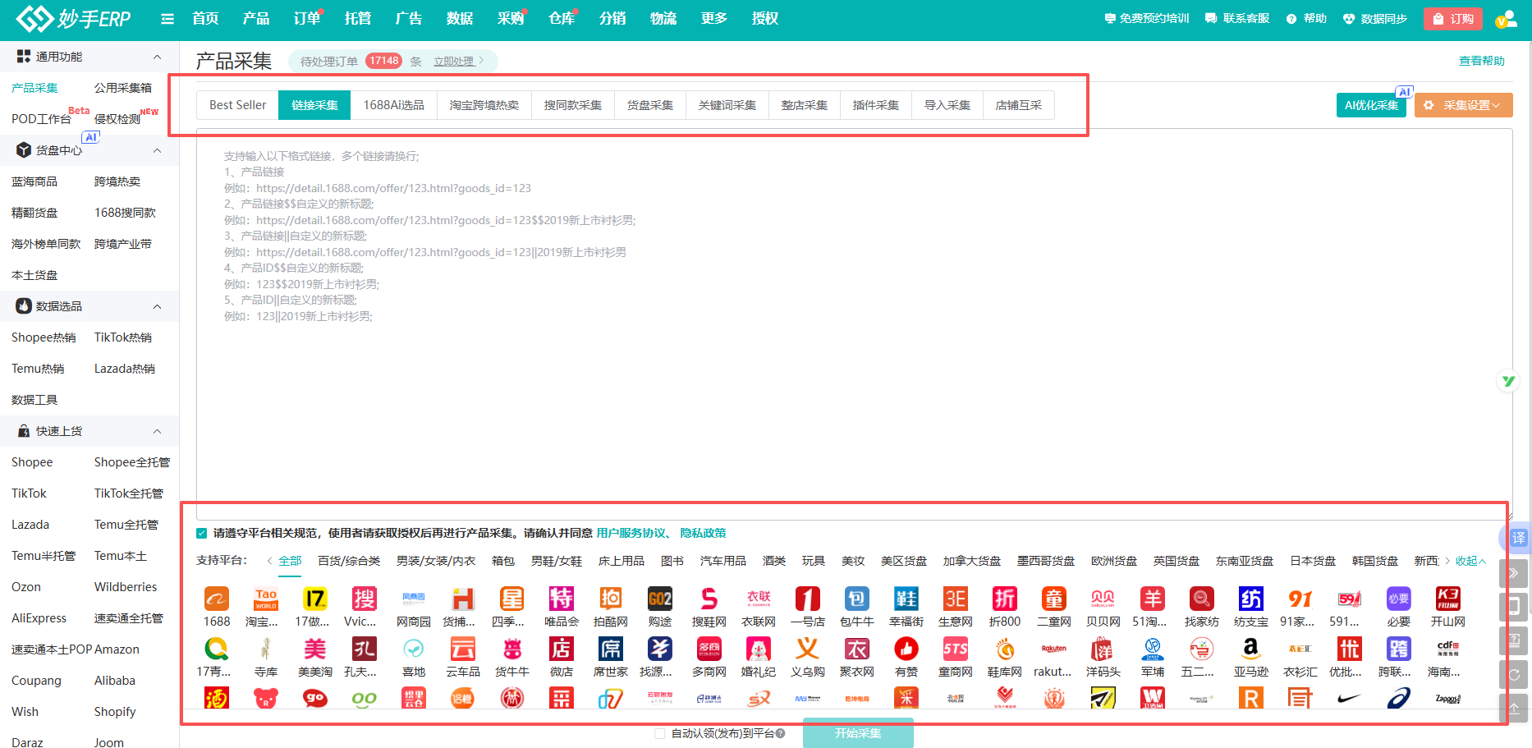Open the 订单 top menu

point(307,18)
